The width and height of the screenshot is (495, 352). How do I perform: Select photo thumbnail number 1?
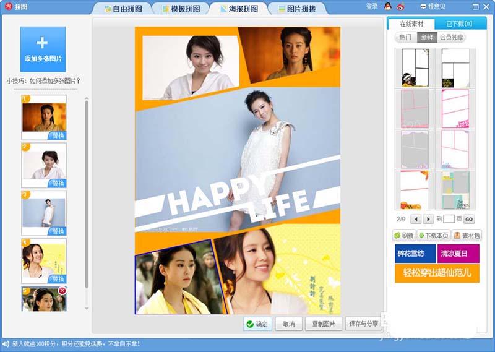[44, 118]
